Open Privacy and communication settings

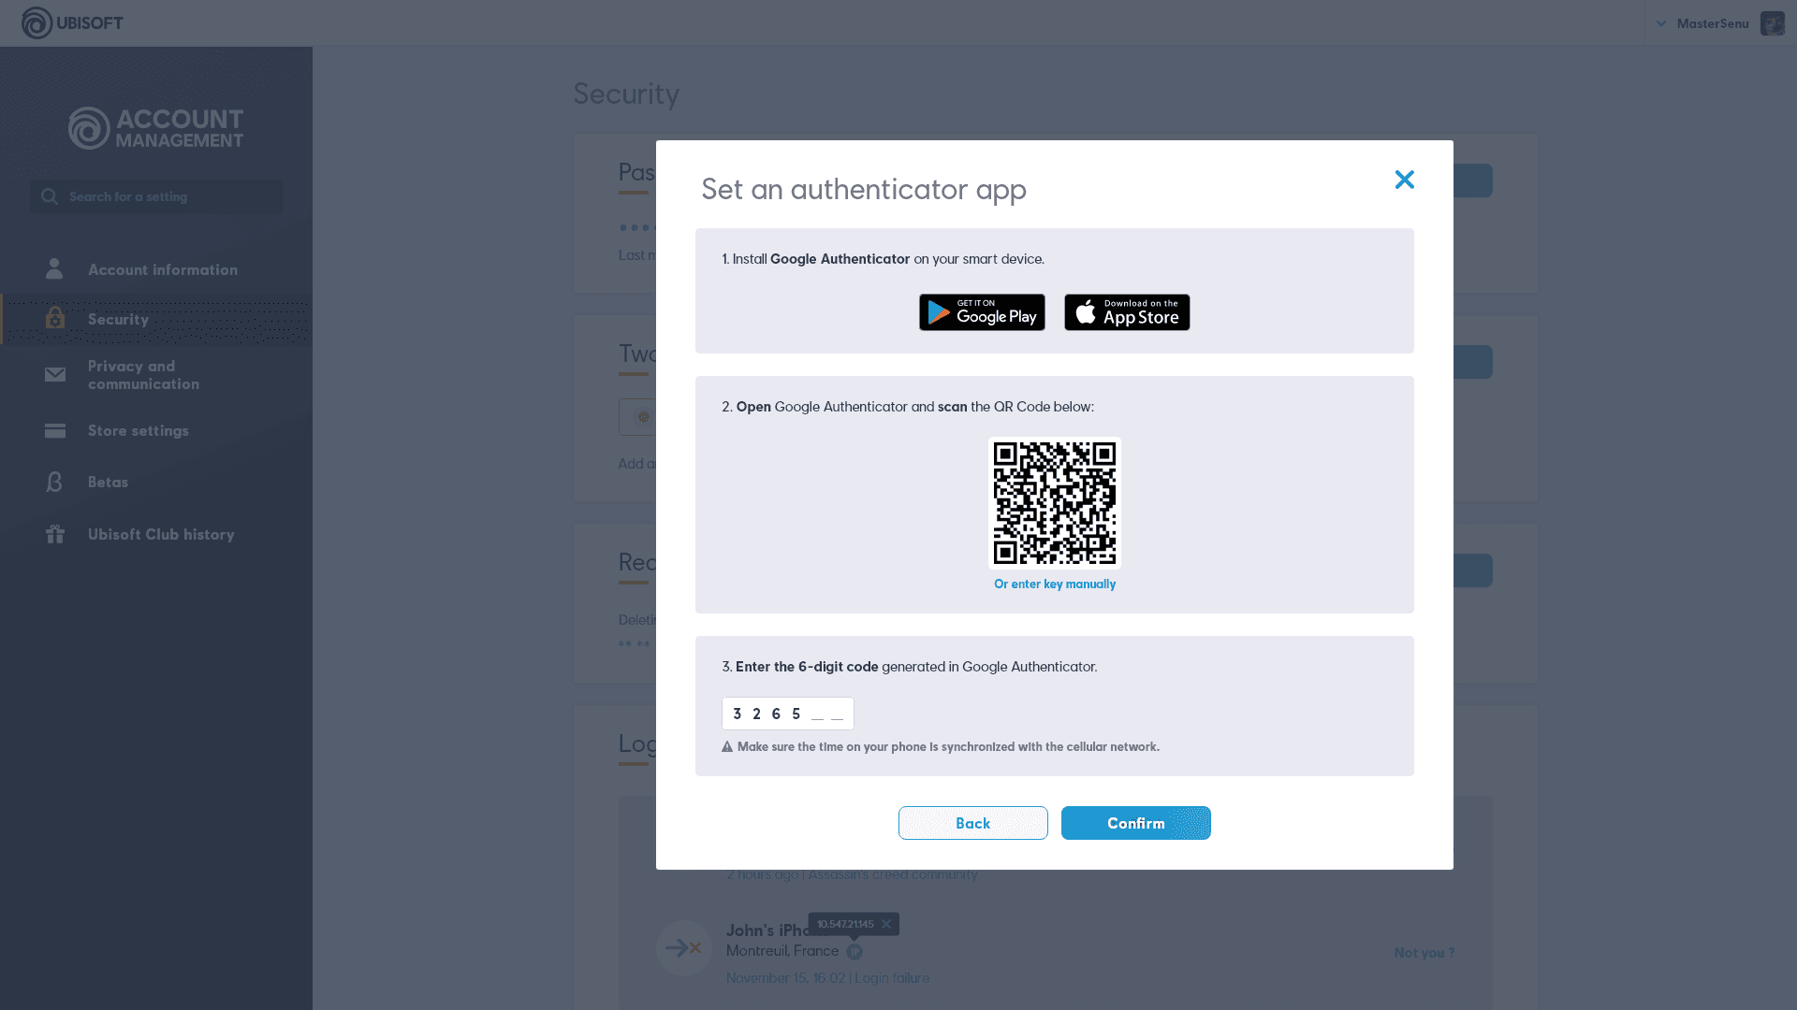coord(143,375)
